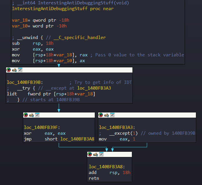Viewport: 202px width, 185px height.
Task: Click edit pencil icon in loc_140BFB39F block header
Action: [x=31, y=115]
